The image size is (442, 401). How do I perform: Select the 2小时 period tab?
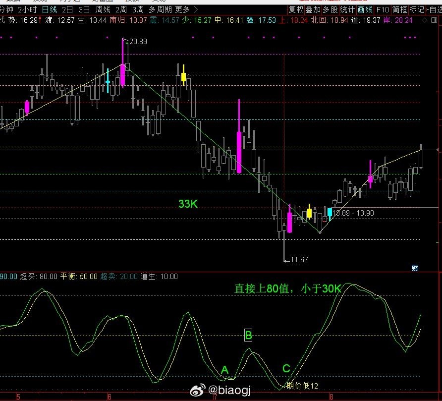point(27,10)
